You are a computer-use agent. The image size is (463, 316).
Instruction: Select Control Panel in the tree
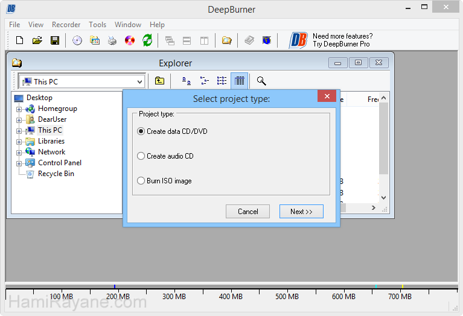click(60, 163)
